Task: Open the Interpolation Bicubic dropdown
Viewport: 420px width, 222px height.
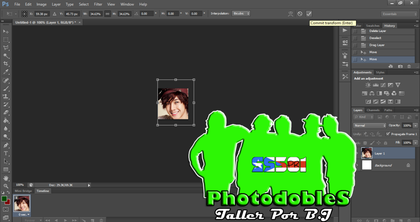Action: tap(241, 14)
